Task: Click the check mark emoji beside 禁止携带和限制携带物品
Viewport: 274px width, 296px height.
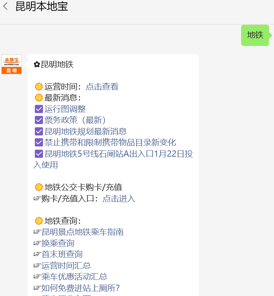Action: pyautogui.click(x=39, y=143)
